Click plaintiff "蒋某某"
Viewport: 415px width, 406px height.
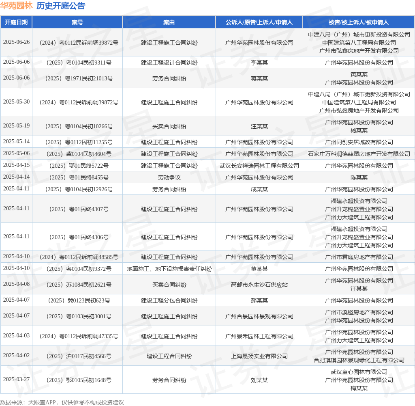(x=259, y=78)
